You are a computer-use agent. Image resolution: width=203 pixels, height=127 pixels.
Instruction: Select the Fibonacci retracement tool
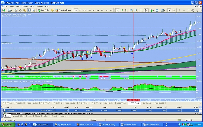197,10
